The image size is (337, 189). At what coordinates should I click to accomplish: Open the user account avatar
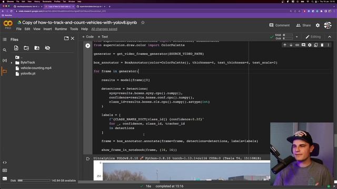(x=328, y=25)
